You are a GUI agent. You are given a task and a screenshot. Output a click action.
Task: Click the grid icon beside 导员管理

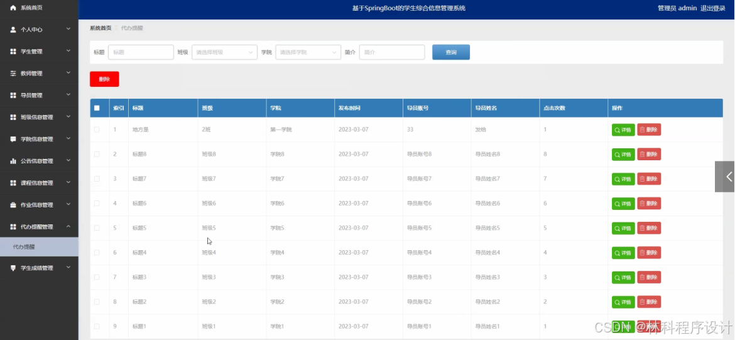(13, 95)
